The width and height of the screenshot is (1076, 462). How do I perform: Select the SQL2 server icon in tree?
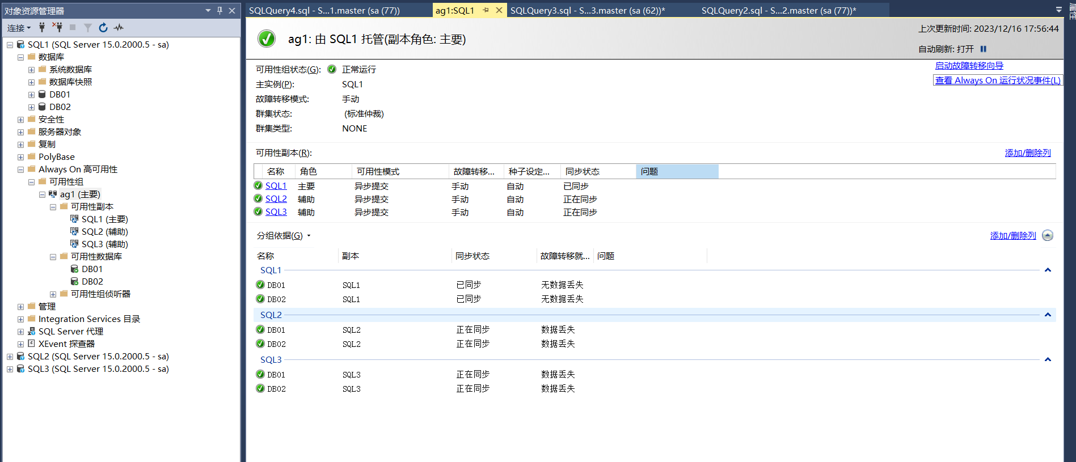20,357
